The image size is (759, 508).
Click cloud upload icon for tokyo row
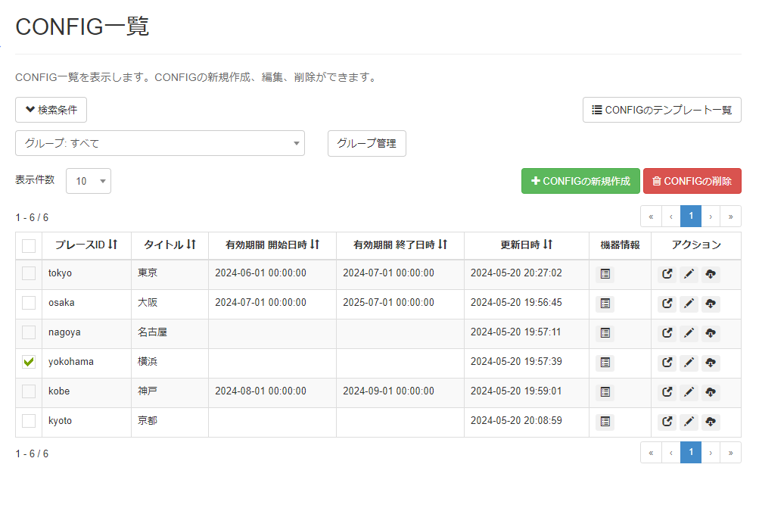[711, 274]
